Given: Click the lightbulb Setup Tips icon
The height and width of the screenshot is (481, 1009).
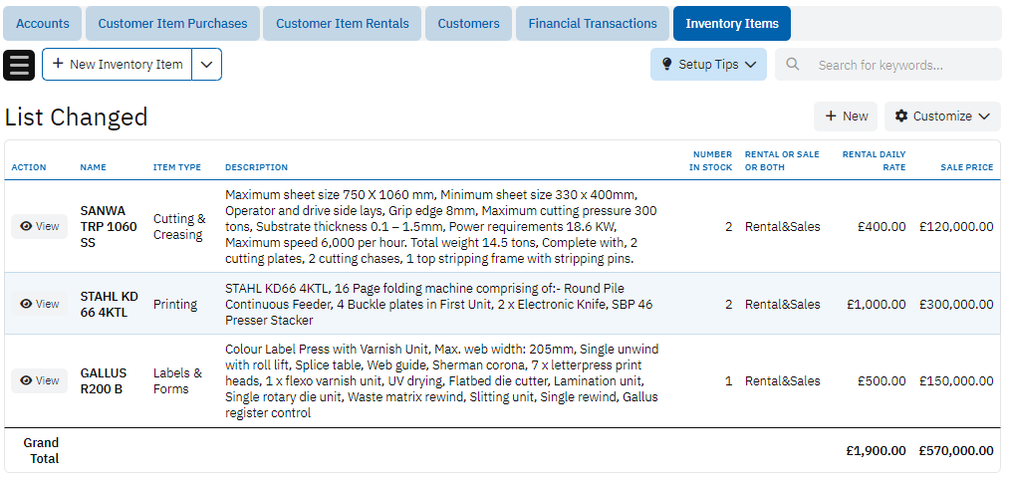Looking at the screenshot, I should 666,65.
